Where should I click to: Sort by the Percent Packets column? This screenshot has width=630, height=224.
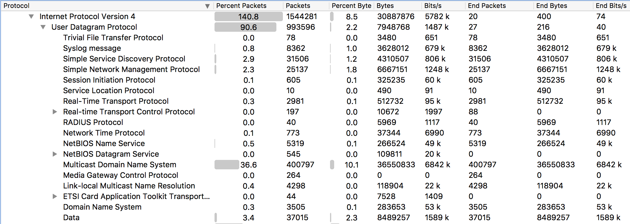pos(241,6)
